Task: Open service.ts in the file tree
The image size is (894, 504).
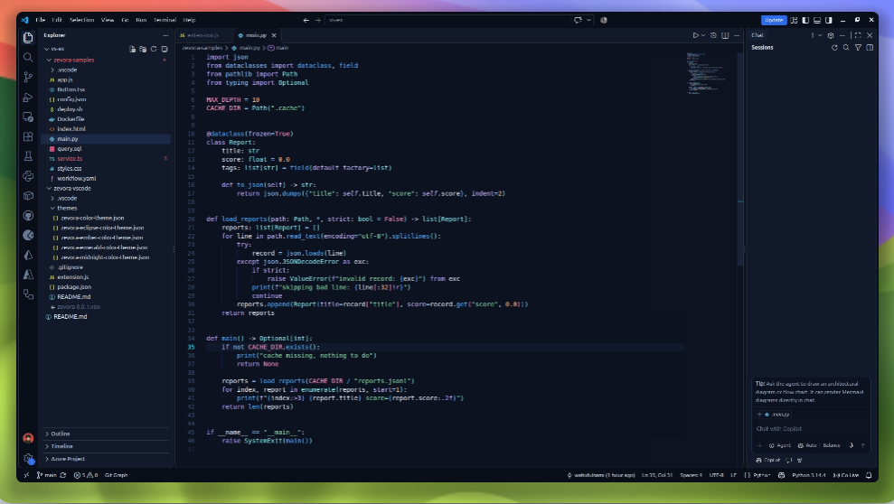Action: coord(70,159)
